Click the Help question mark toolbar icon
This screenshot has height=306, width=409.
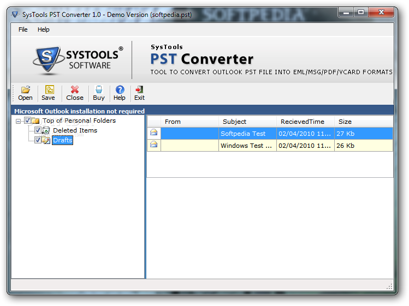coord(120,89)
